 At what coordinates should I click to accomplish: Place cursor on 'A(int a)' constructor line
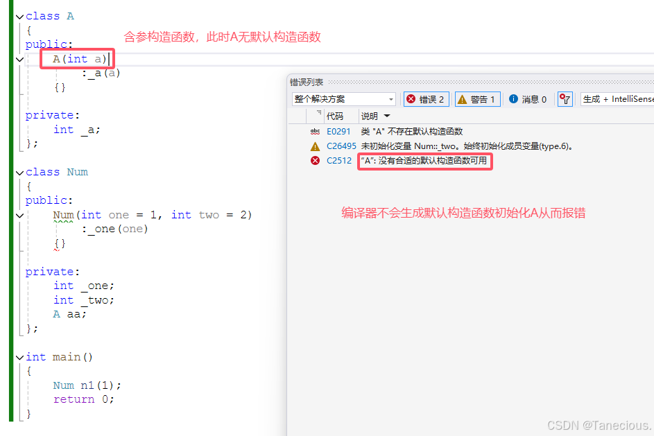pos(79,59)
